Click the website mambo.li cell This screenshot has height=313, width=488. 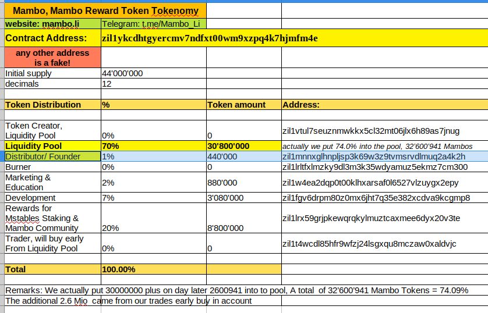(x=52, y=24)
